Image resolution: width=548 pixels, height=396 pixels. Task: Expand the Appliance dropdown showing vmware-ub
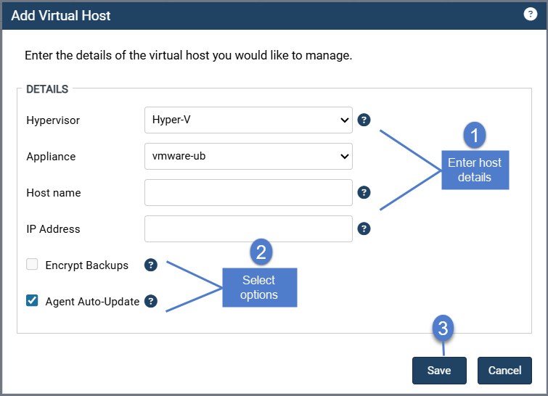[x=248, y=156]
